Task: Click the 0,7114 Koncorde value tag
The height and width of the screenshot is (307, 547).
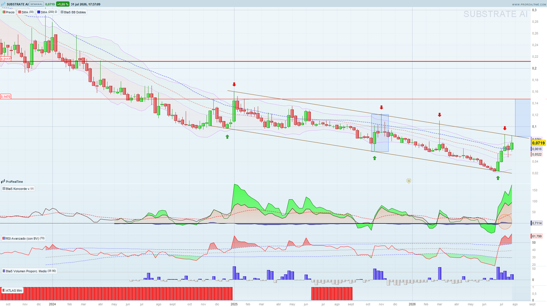Action: click(x=537, y=223)
